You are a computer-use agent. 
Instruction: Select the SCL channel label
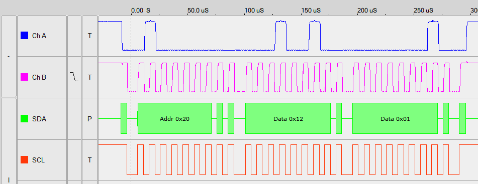coord(38,160)
